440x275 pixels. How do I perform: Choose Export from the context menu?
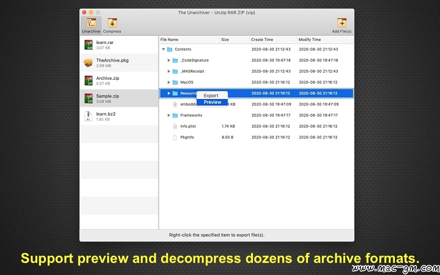[x=212, y=96]
